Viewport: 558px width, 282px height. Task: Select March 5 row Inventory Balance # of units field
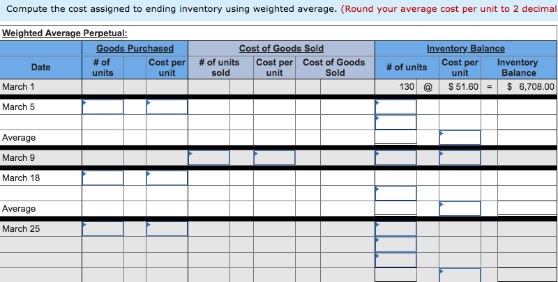[x=395, y=107]
